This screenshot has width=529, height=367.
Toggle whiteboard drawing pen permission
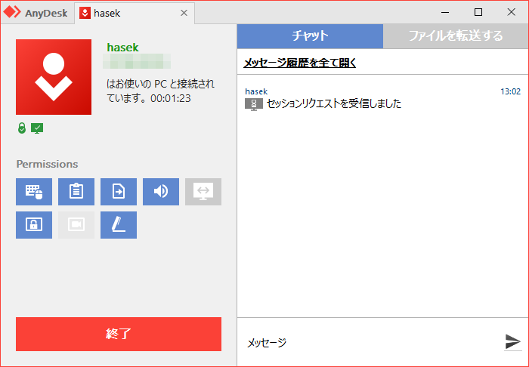[119, 225]
